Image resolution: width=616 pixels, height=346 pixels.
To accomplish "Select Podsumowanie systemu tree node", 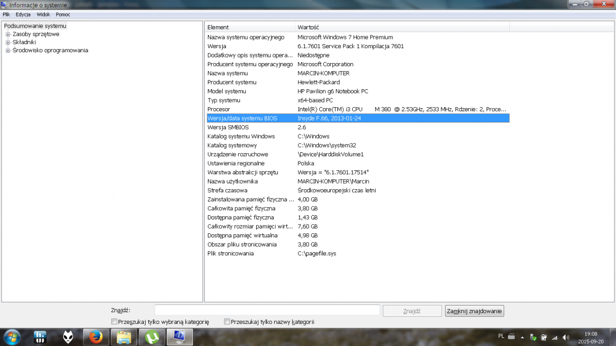I will 35,26.
